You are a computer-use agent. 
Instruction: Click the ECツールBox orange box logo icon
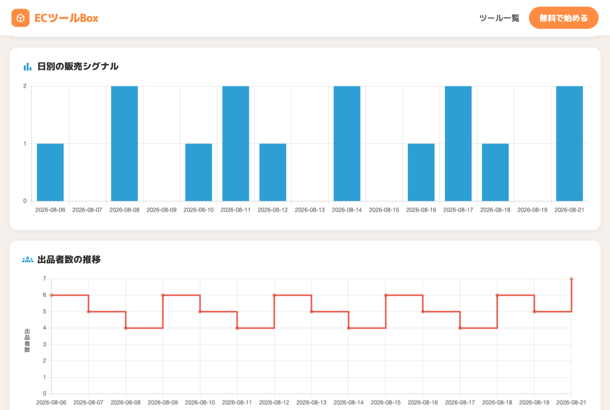tap(20, 18)
